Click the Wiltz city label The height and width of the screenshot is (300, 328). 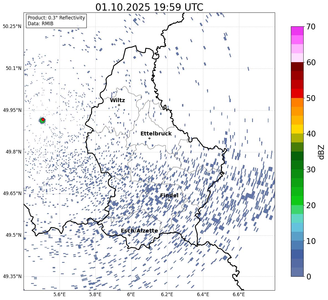tap(117, 100)
